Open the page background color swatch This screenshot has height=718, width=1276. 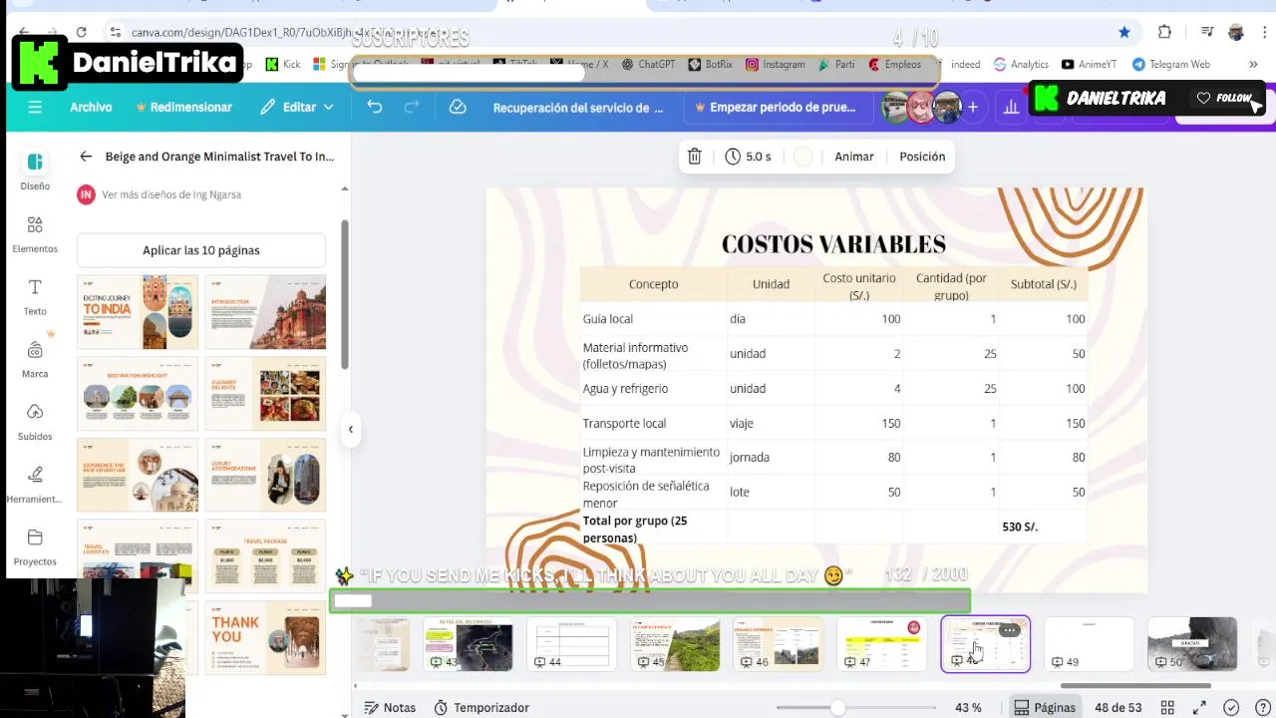coord(802,157)
